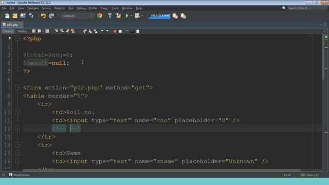Collapse the fold marker on line 16

(x=17, y=161)
